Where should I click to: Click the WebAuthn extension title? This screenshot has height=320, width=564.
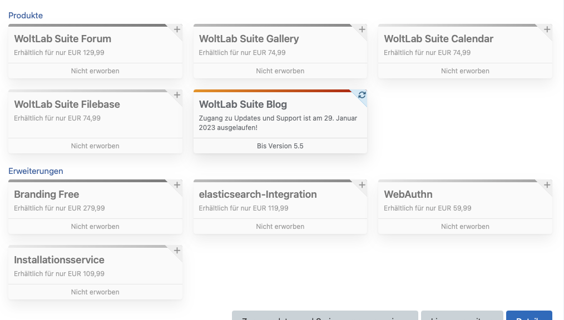408,194
